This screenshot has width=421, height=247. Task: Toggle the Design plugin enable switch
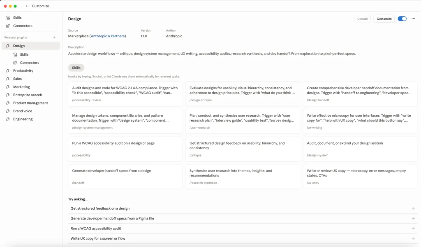tap(402, 19)
